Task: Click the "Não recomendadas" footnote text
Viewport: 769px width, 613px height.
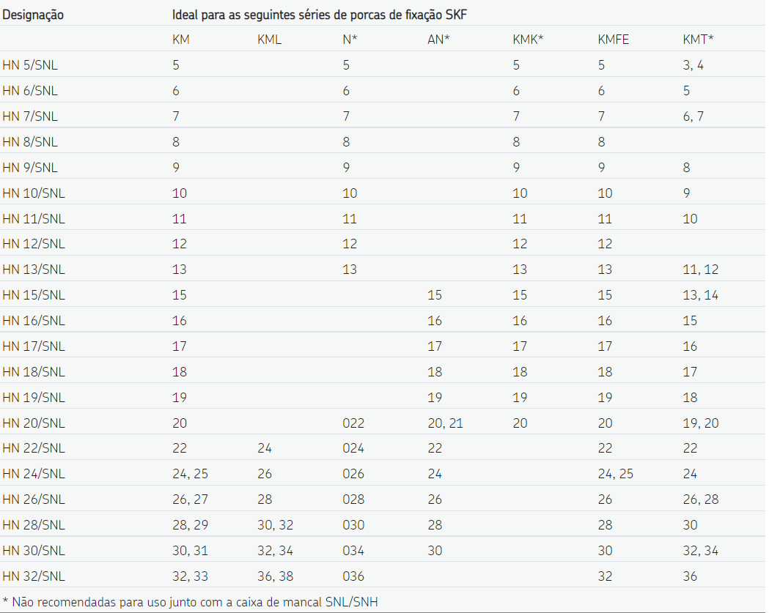Action: tap(195, 601)
